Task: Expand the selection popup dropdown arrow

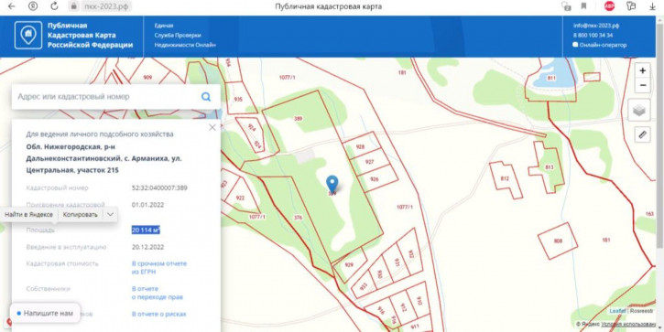Action: pos(110,214)
